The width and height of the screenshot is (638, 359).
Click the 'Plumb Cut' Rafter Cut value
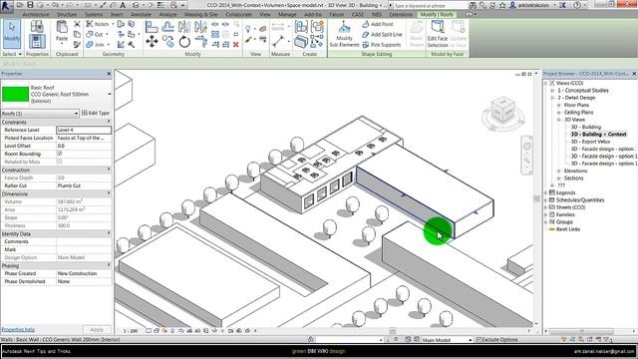pos(84,185)
